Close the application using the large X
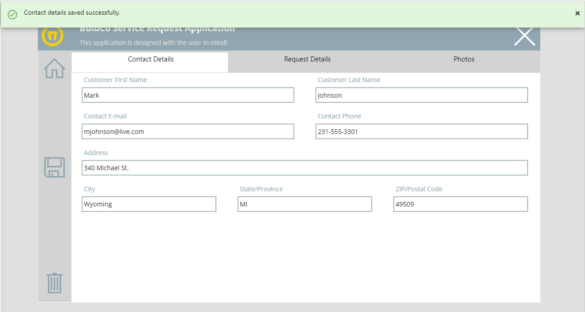 [x=524, y=35]
